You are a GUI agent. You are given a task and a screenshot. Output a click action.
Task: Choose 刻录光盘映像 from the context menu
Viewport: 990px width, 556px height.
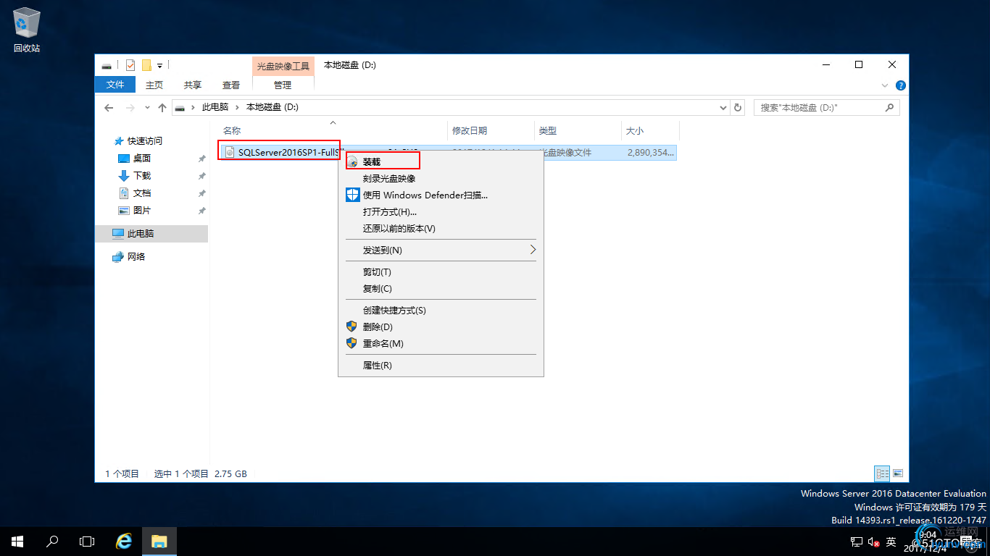coord(441,178)
